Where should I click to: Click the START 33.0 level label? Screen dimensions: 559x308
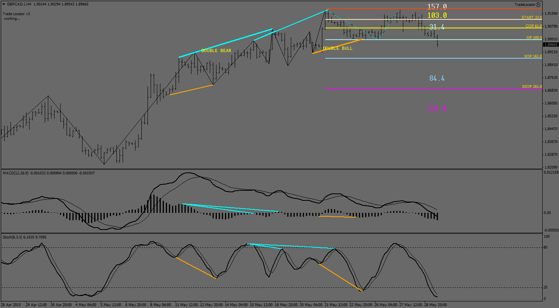pos(531,17)
